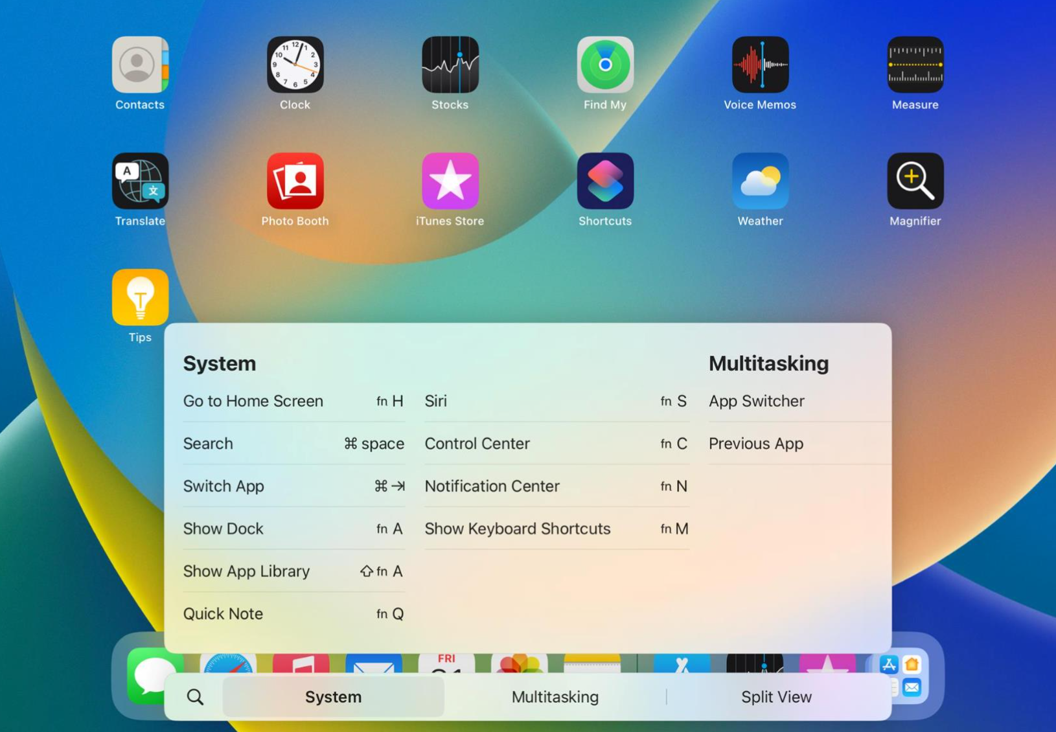Switch to the Multitasking tab
The height and width of the screenshot is (732, 1056).
[x=555, y=697]
